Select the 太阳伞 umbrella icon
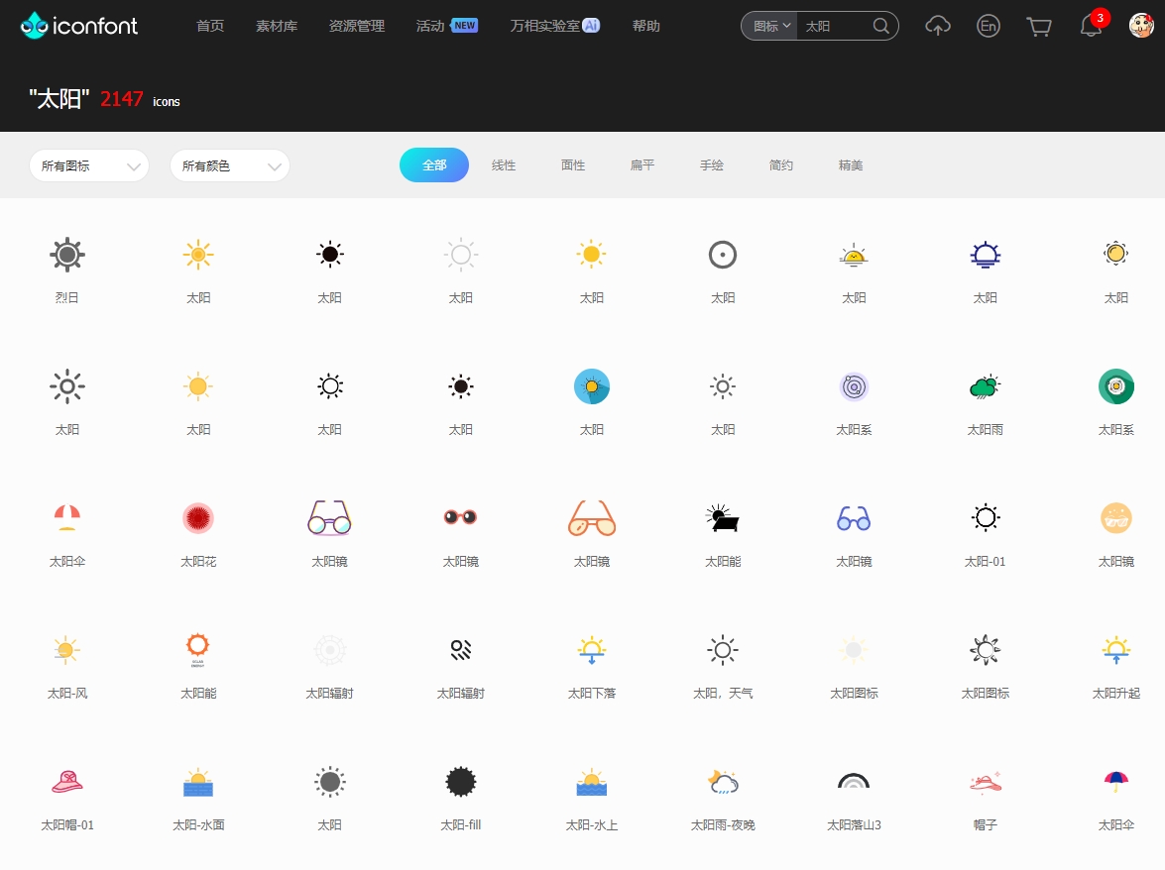Screen dimensions: 1165x870 (x=67, y=517)
